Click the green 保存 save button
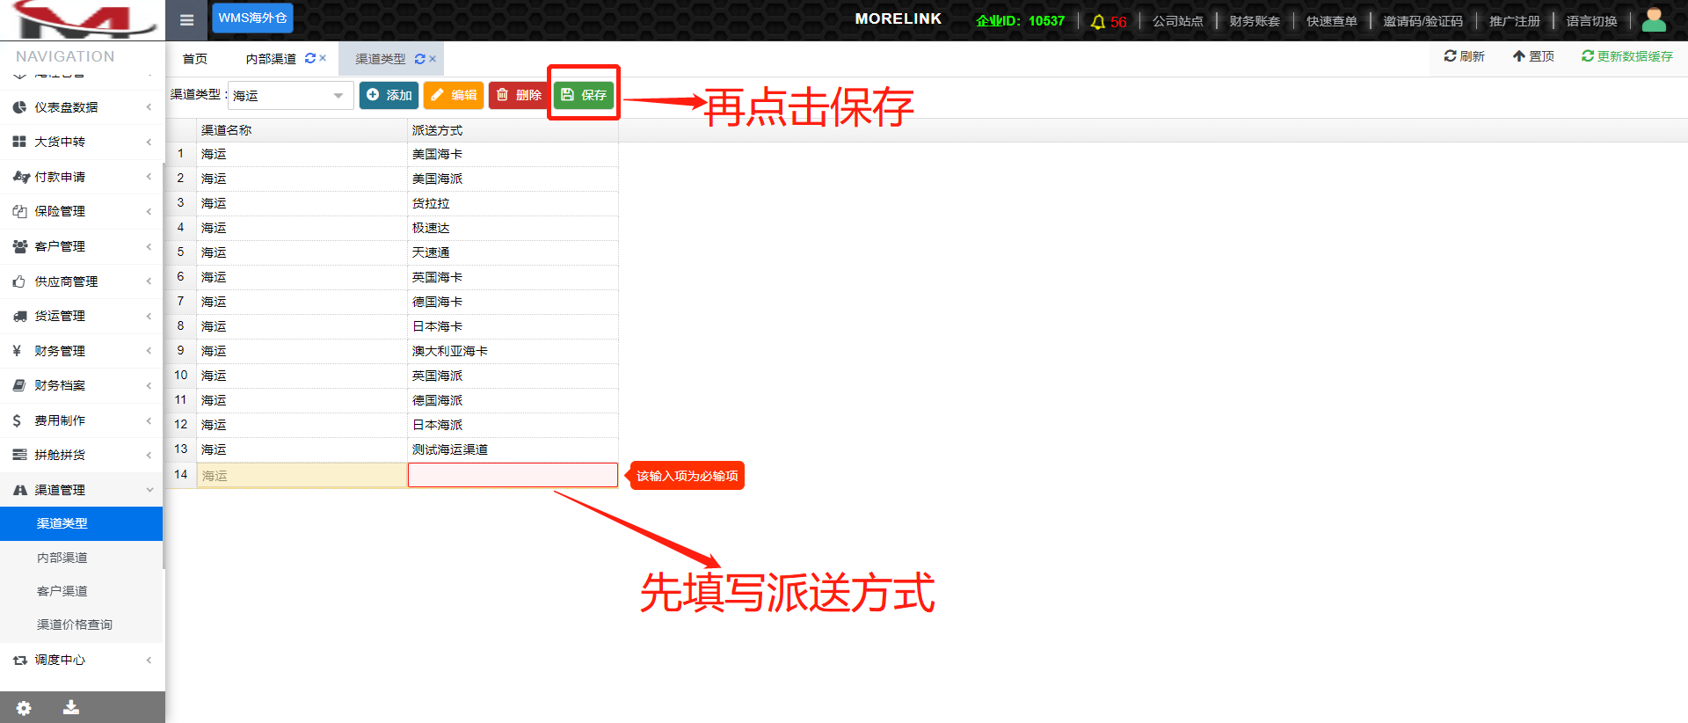Screen dimensions: 1688x723 point(584,95)
